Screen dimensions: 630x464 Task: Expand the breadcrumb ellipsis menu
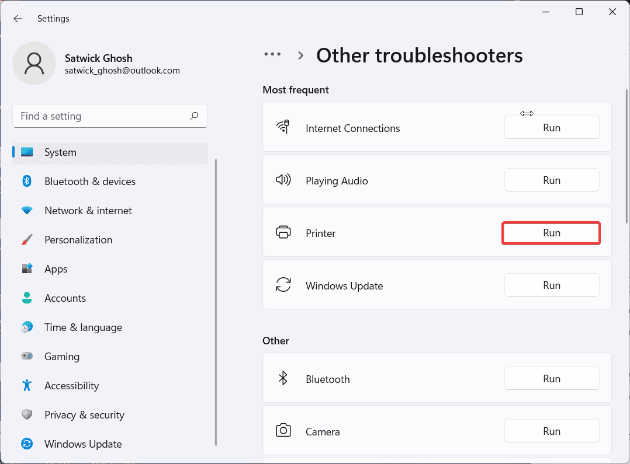(272, 54)
